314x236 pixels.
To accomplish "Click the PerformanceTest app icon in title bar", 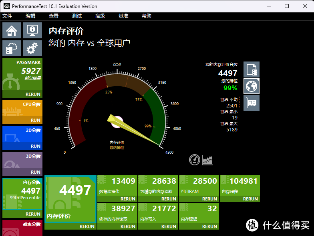I will pos(6,6).
